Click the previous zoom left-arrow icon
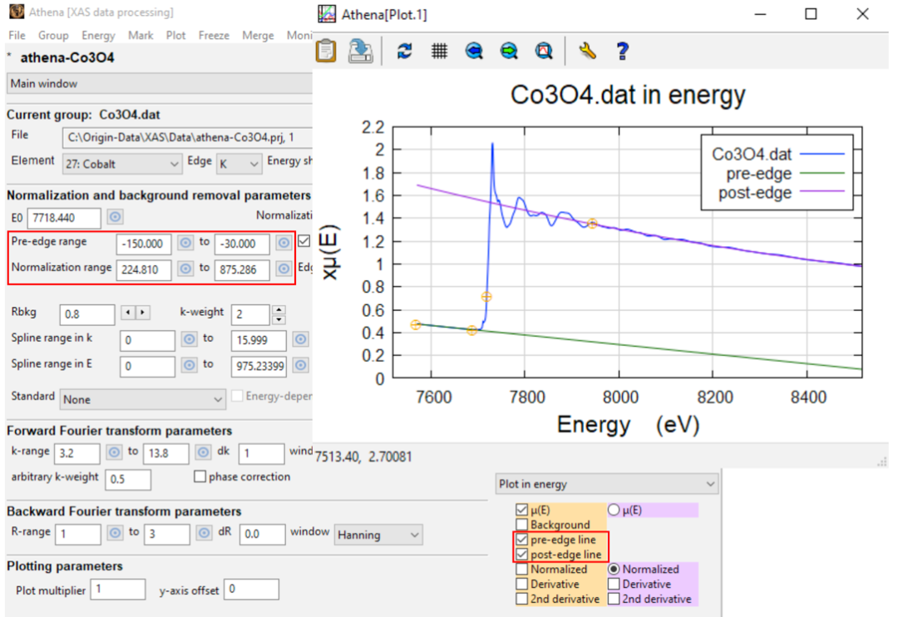The width and height of the screenshot is (898, 617). coord(474,51)
